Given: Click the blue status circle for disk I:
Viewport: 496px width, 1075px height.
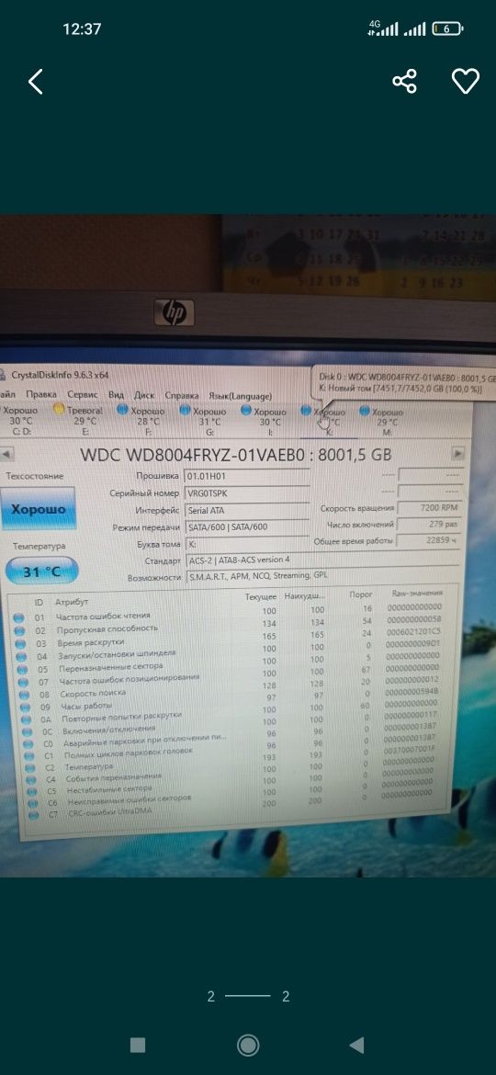Looking at the screenshot, I should 246,411.
